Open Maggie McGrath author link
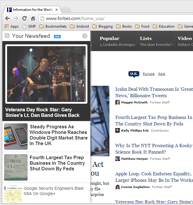 134,102
